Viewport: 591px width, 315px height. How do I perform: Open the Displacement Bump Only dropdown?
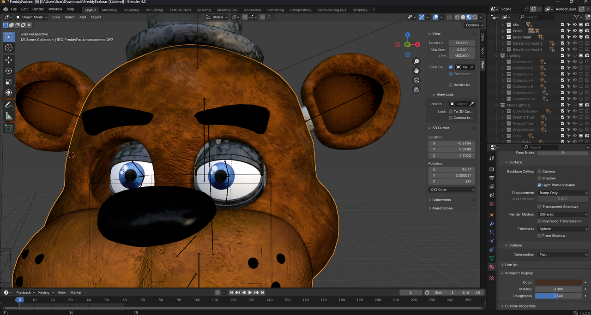click(x=563, y=193)
